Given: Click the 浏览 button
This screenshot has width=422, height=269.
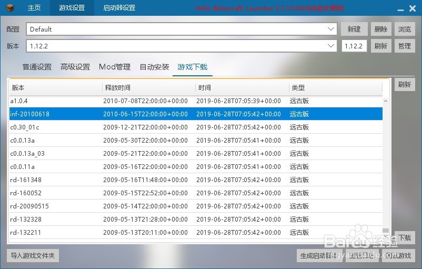Looking at the screenshot, I should [x=405, y=29].
